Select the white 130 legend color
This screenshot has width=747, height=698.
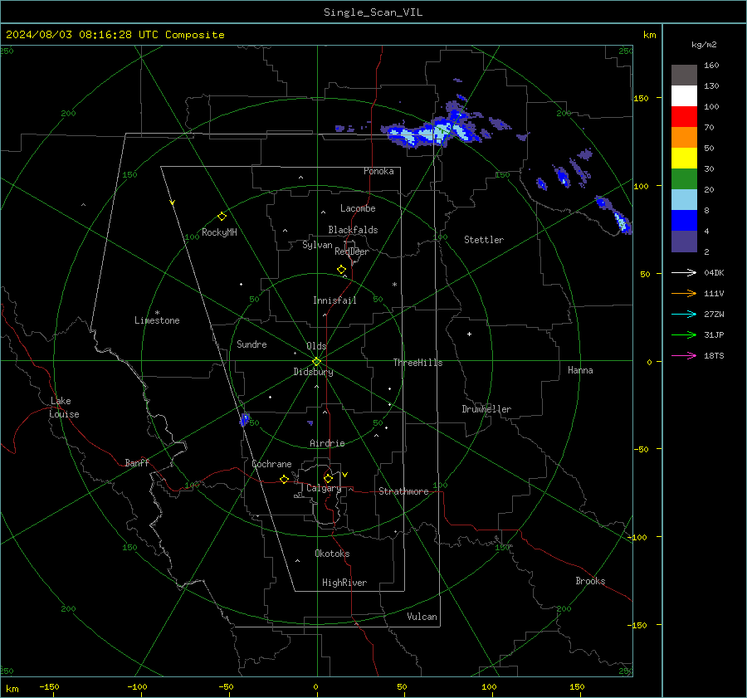click(684, 96)
